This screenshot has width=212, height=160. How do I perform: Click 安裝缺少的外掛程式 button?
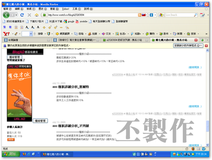[x=188, y=45]
